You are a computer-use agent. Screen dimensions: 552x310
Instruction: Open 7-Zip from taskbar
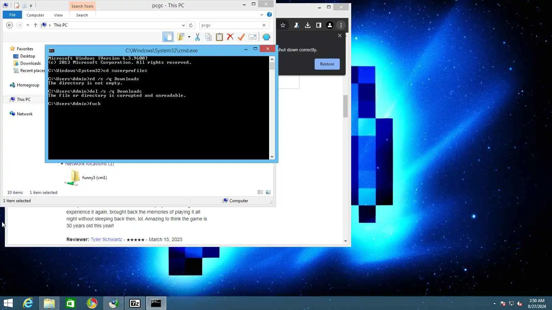coord(135,303)
